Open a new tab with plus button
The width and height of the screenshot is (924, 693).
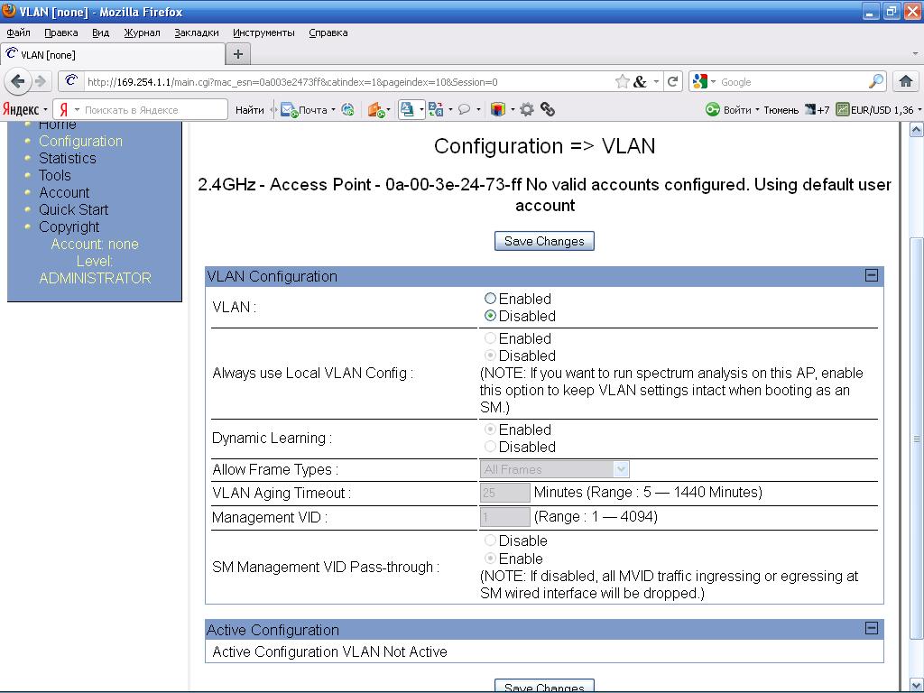point(238,54)
